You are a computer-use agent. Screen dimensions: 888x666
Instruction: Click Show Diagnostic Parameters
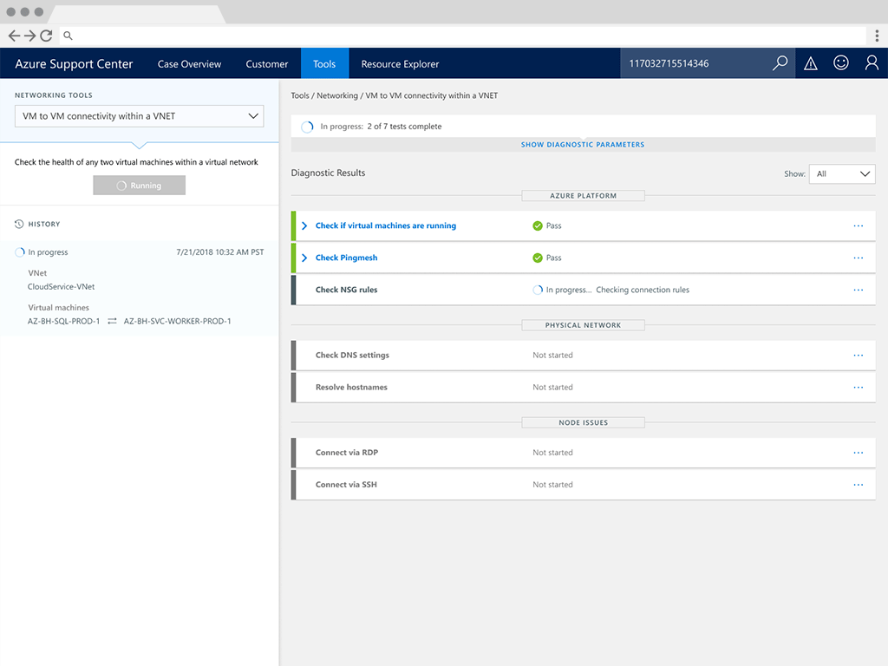(583, 145)
